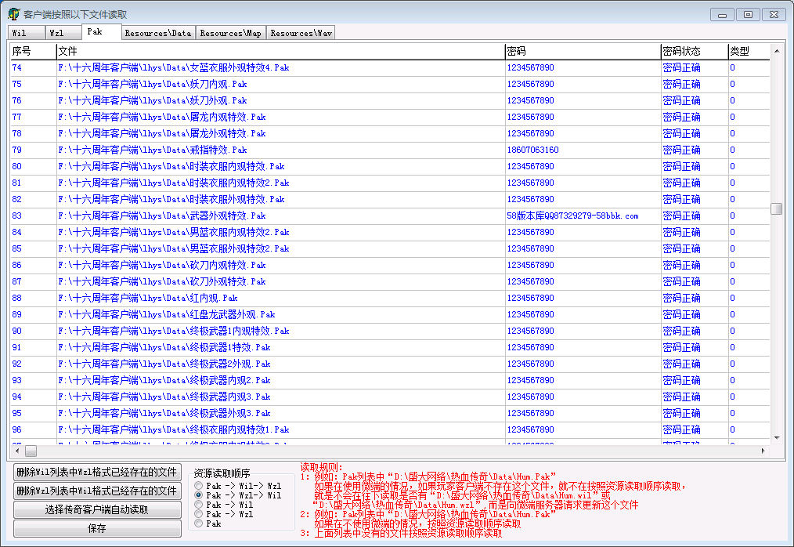Screen dimensions: 794x547
Task: Click the vertical scrollbar thumb
Action: 776,209
